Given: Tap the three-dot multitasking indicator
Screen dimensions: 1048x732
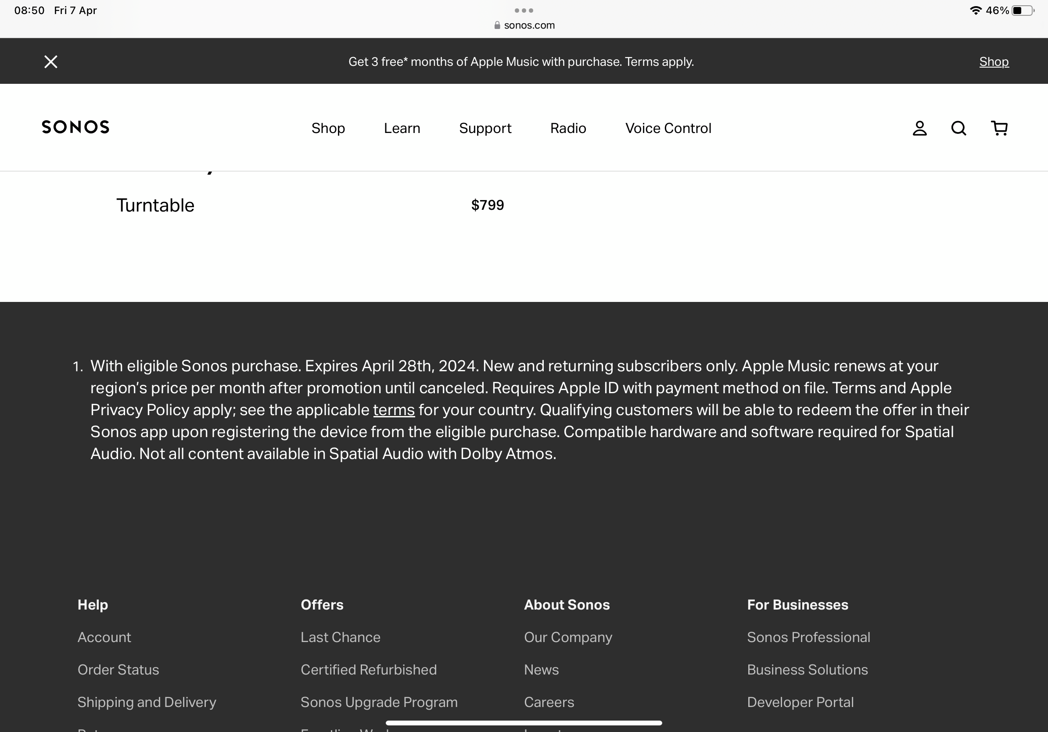Looking at the screenshot, I should (x=524, y=10).
